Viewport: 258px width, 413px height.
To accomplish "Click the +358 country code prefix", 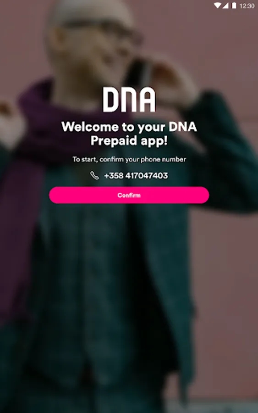I will (x=114, y=175).
